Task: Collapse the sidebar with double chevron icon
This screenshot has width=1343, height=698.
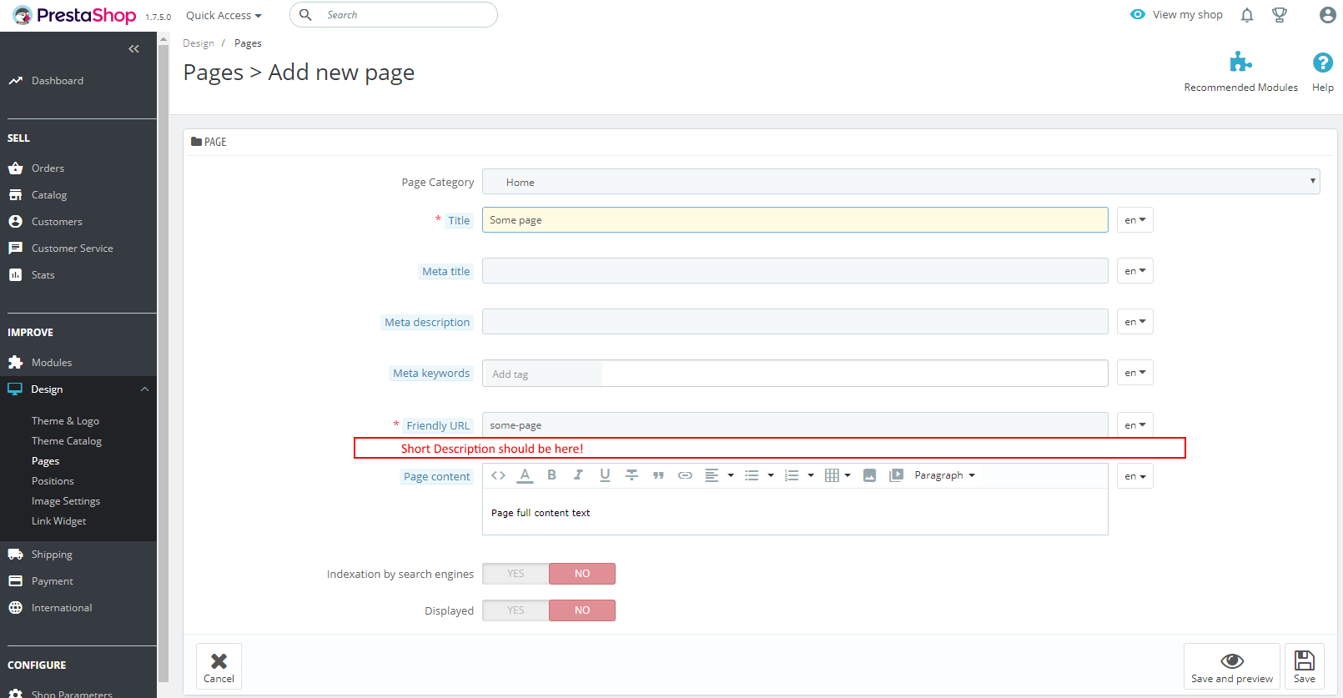Action: (133, 49)
